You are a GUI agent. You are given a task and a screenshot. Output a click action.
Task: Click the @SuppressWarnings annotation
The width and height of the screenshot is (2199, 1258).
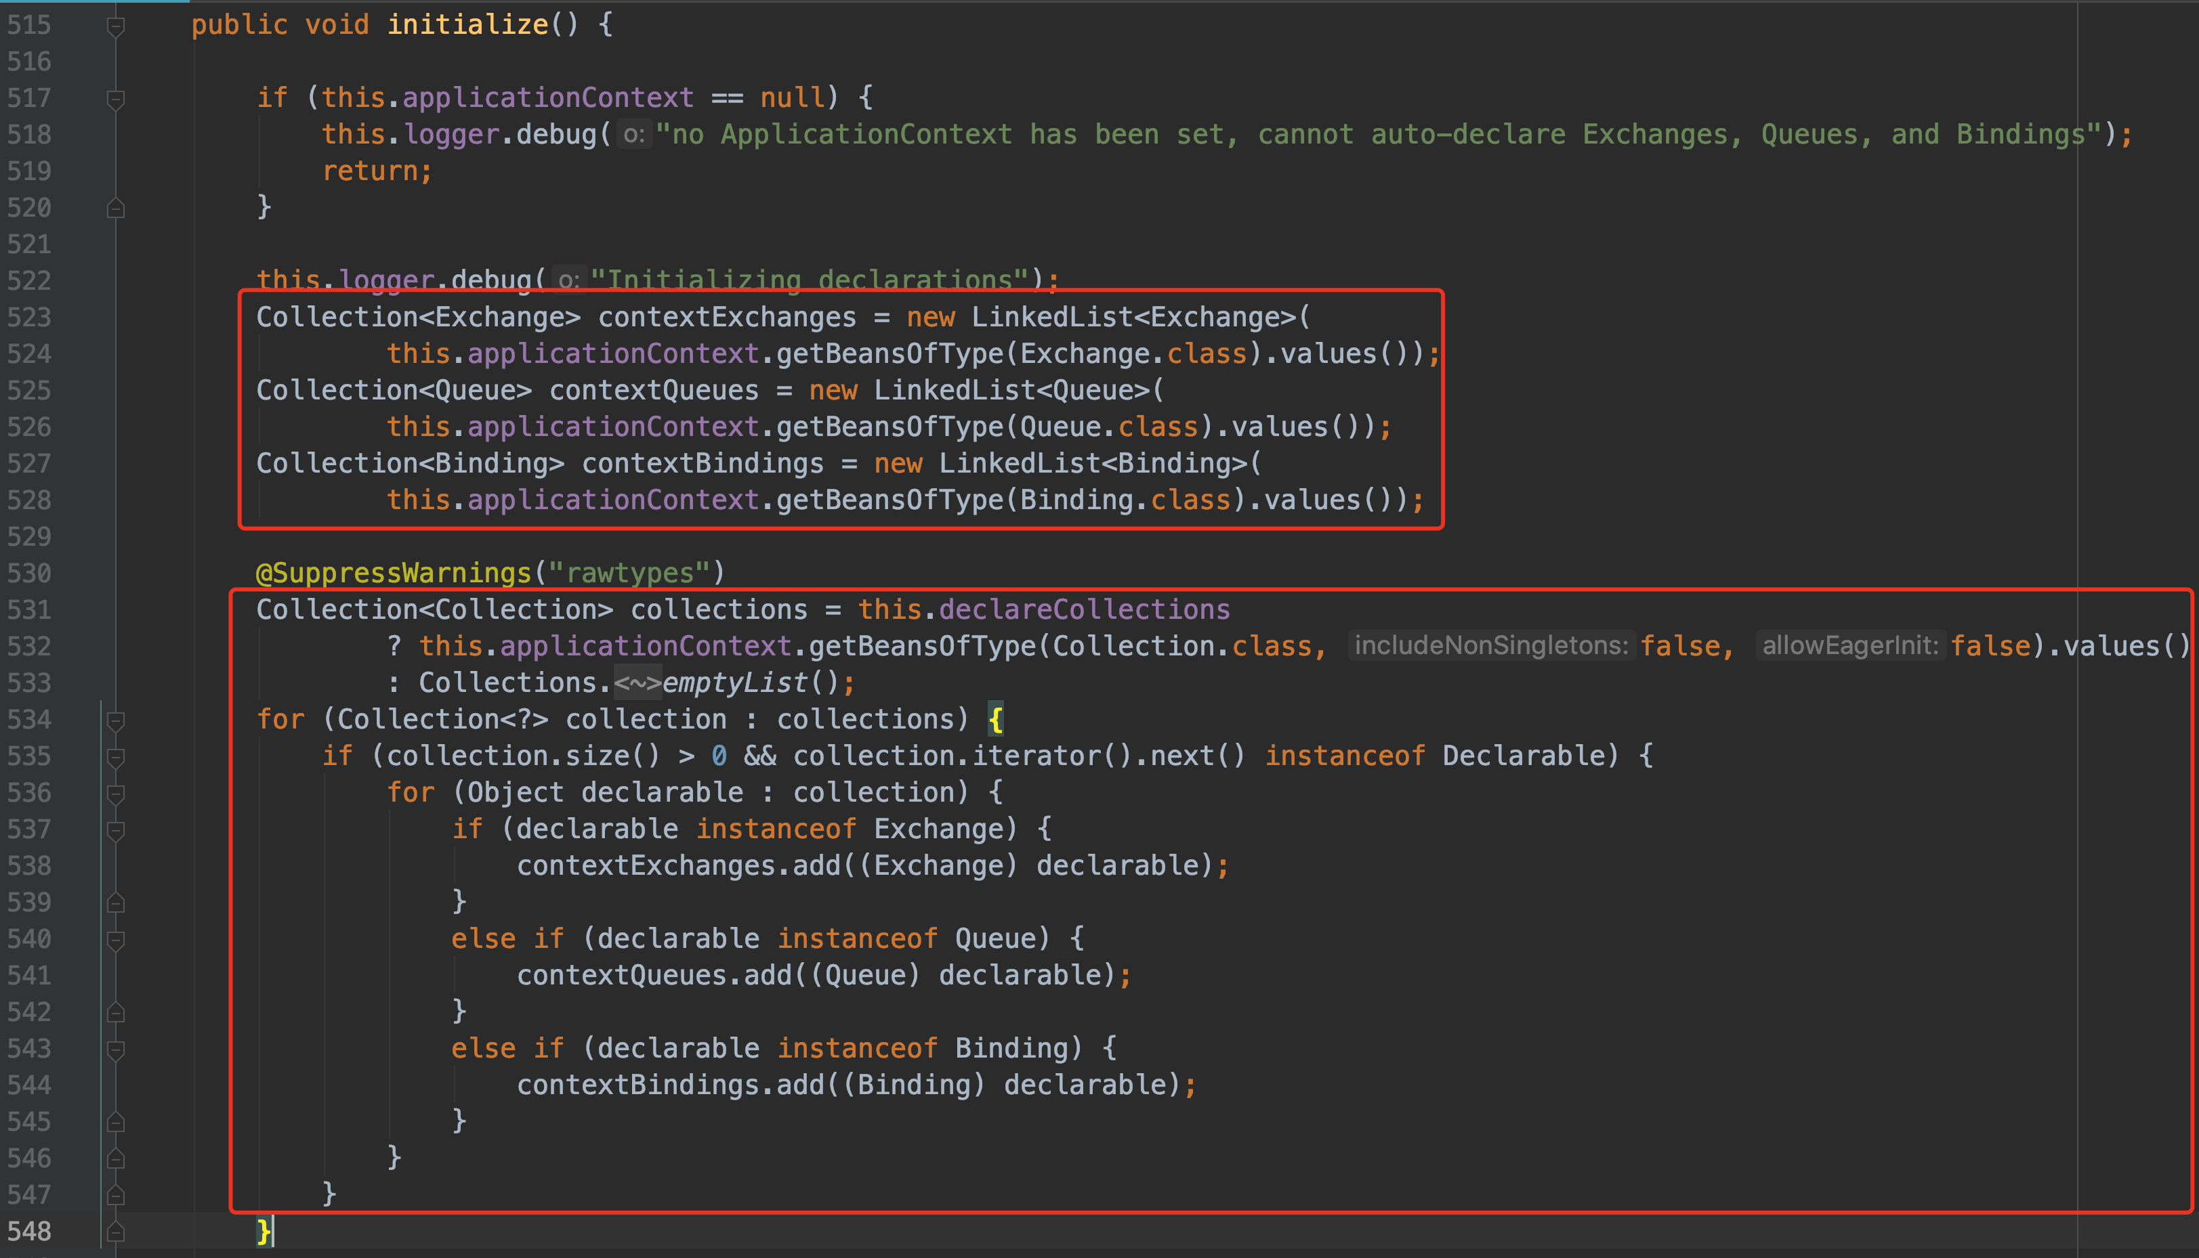pyautogui.click(x=394, y=573)
